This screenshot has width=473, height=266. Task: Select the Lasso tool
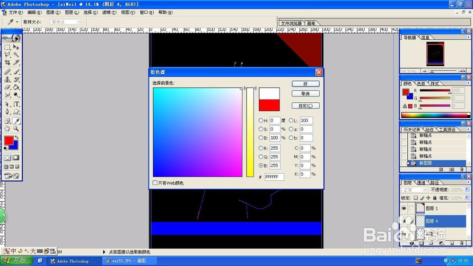(x=7, y=54)
